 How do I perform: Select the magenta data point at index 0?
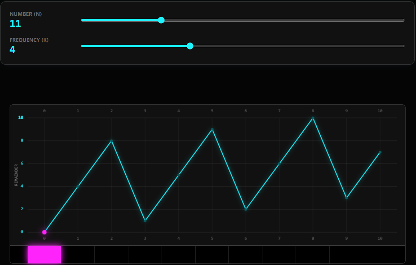coord(44,232)
